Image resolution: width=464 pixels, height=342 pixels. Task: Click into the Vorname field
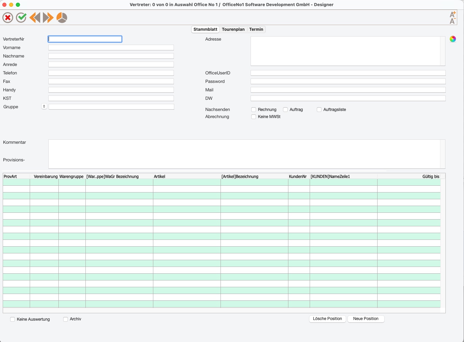click(111, 48)
